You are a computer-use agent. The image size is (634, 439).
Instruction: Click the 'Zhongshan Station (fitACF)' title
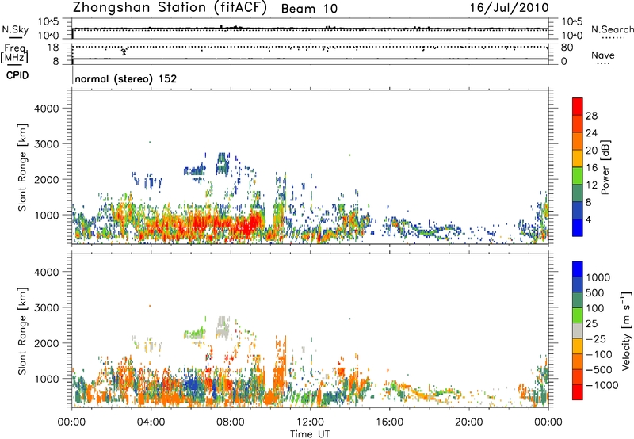pos(170,8)
